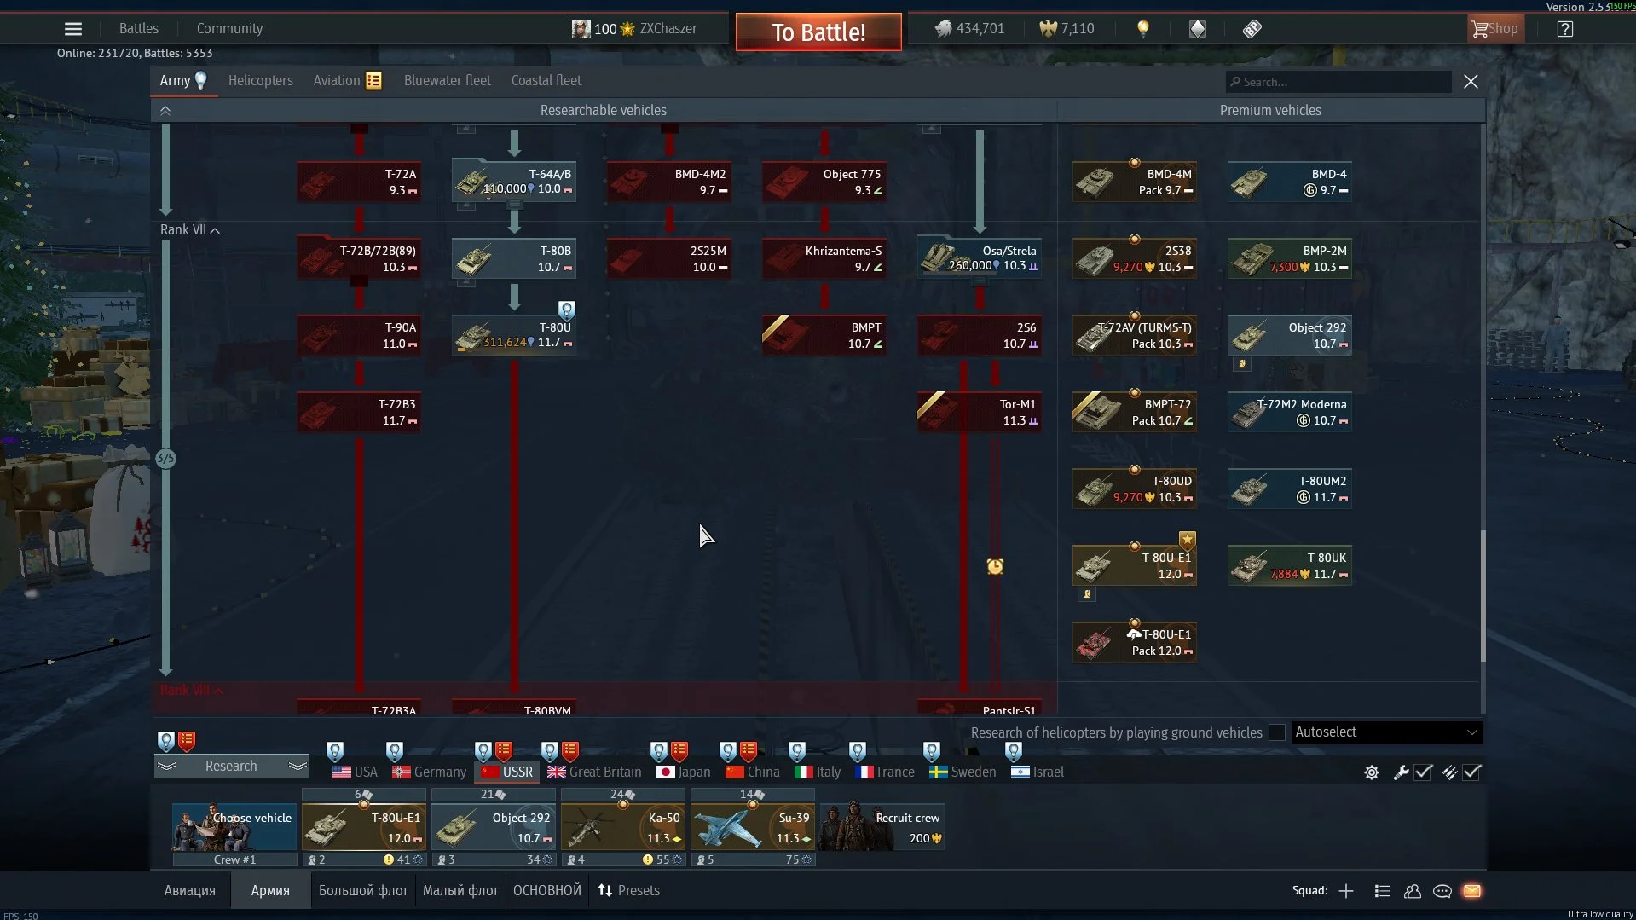
Task: Select the premium 2S38 card
Action: pyautogui.click(x=1134, y=258)
